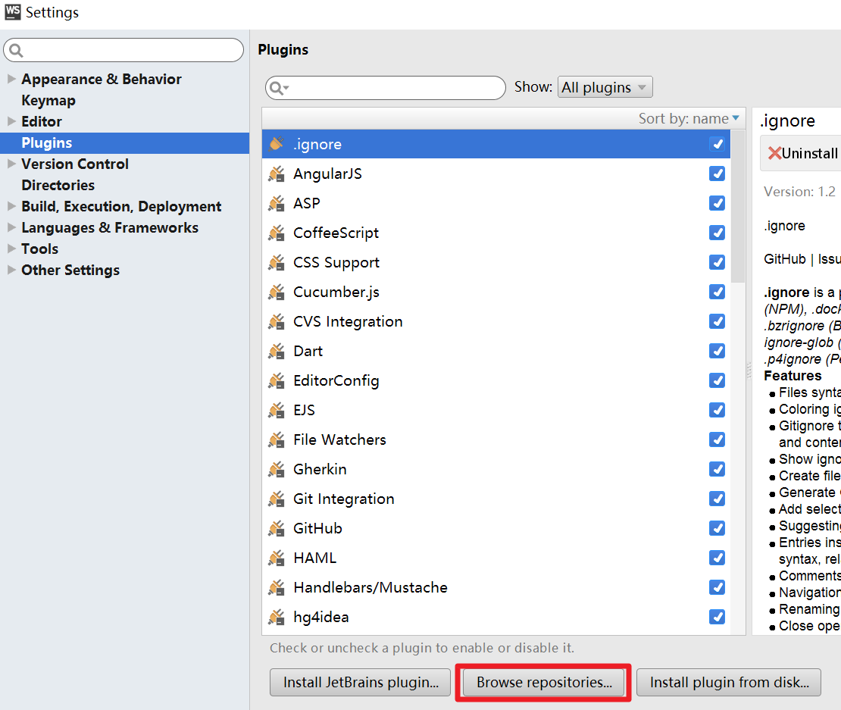Expand the Tools settings node
The image size is (841, 710).
(11, 249)
